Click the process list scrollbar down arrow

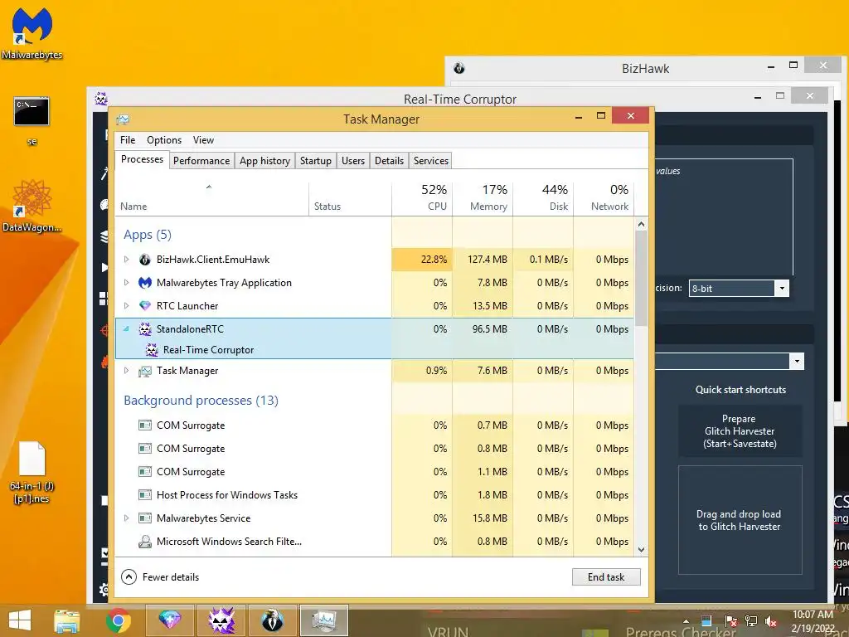coord(641,550)
